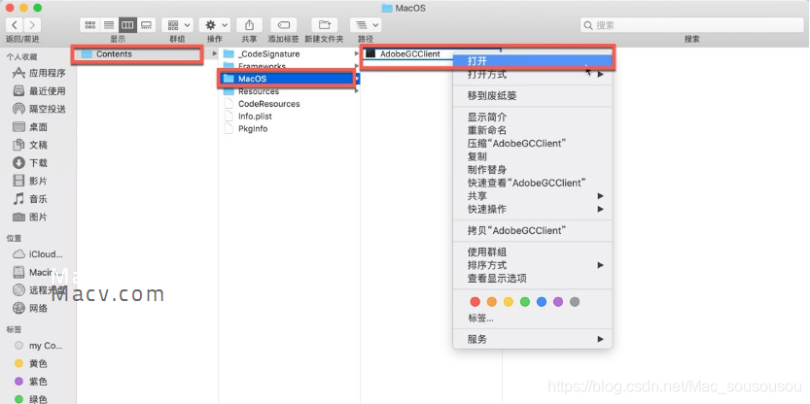Image resolution: width=810 pixels, height=404 pixels.
Task: Open 文稿 in the sidebar
Action: coord(30,145)
